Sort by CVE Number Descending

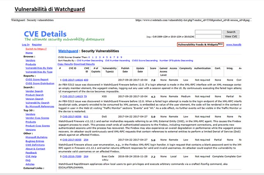click(x=90, y=61)
